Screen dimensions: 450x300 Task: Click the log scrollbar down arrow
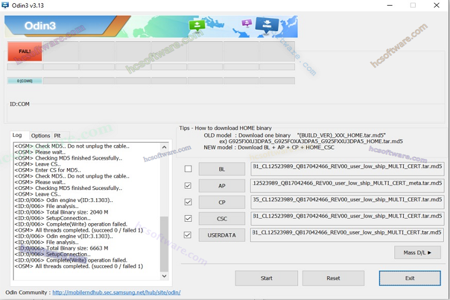pyautogui.click(x=164, y=276)
